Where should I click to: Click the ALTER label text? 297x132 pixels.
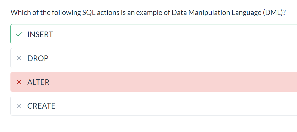tap(38, 82)
